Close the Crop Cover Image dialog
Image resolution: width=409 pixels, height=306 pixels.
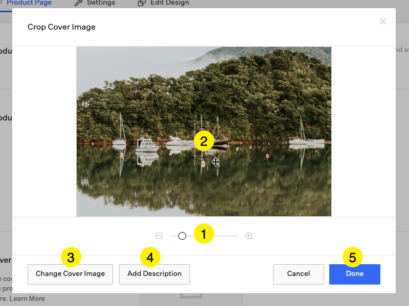coord(382,21)
